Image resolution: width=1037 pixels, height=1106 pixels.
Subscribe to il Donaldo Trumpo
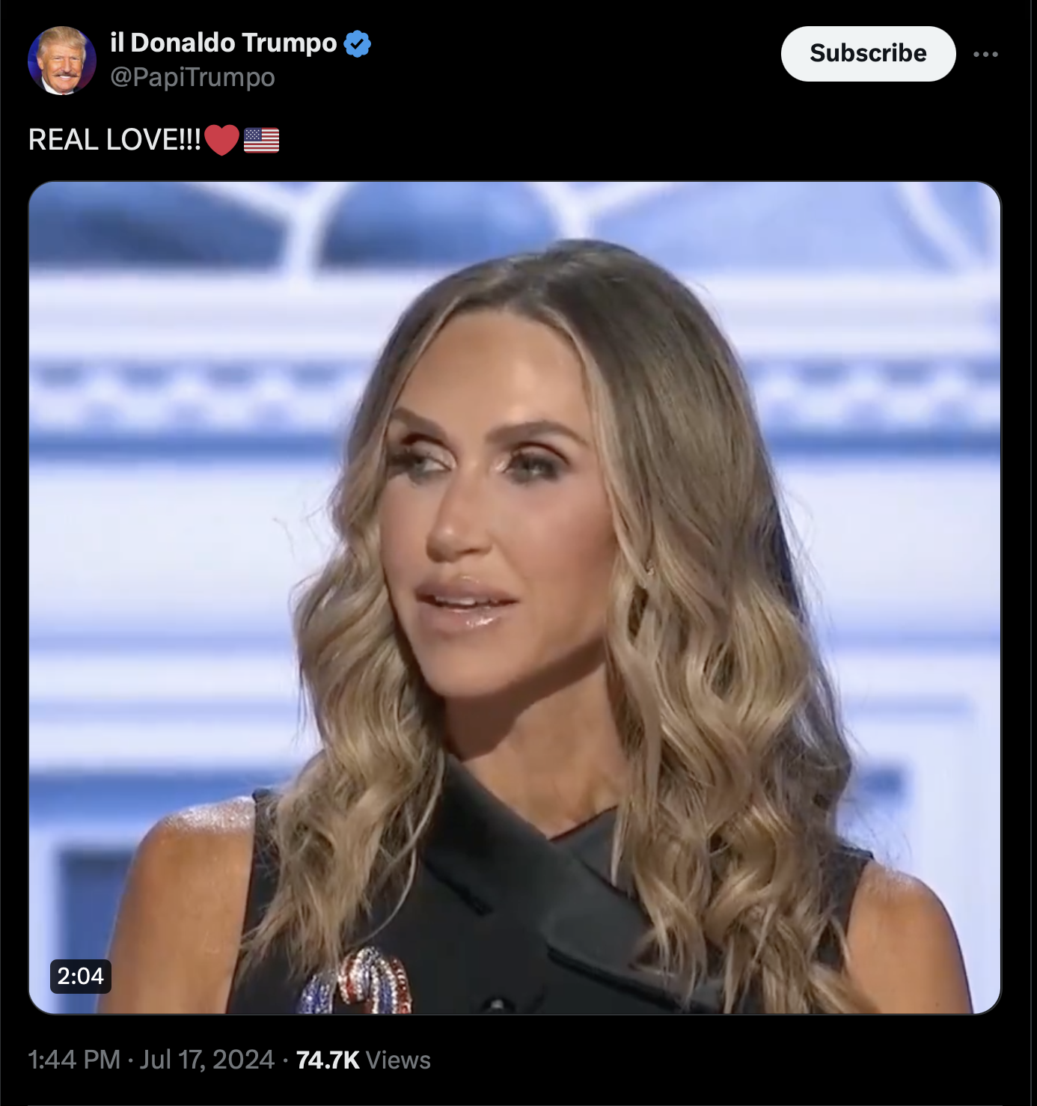pos(868,53)
